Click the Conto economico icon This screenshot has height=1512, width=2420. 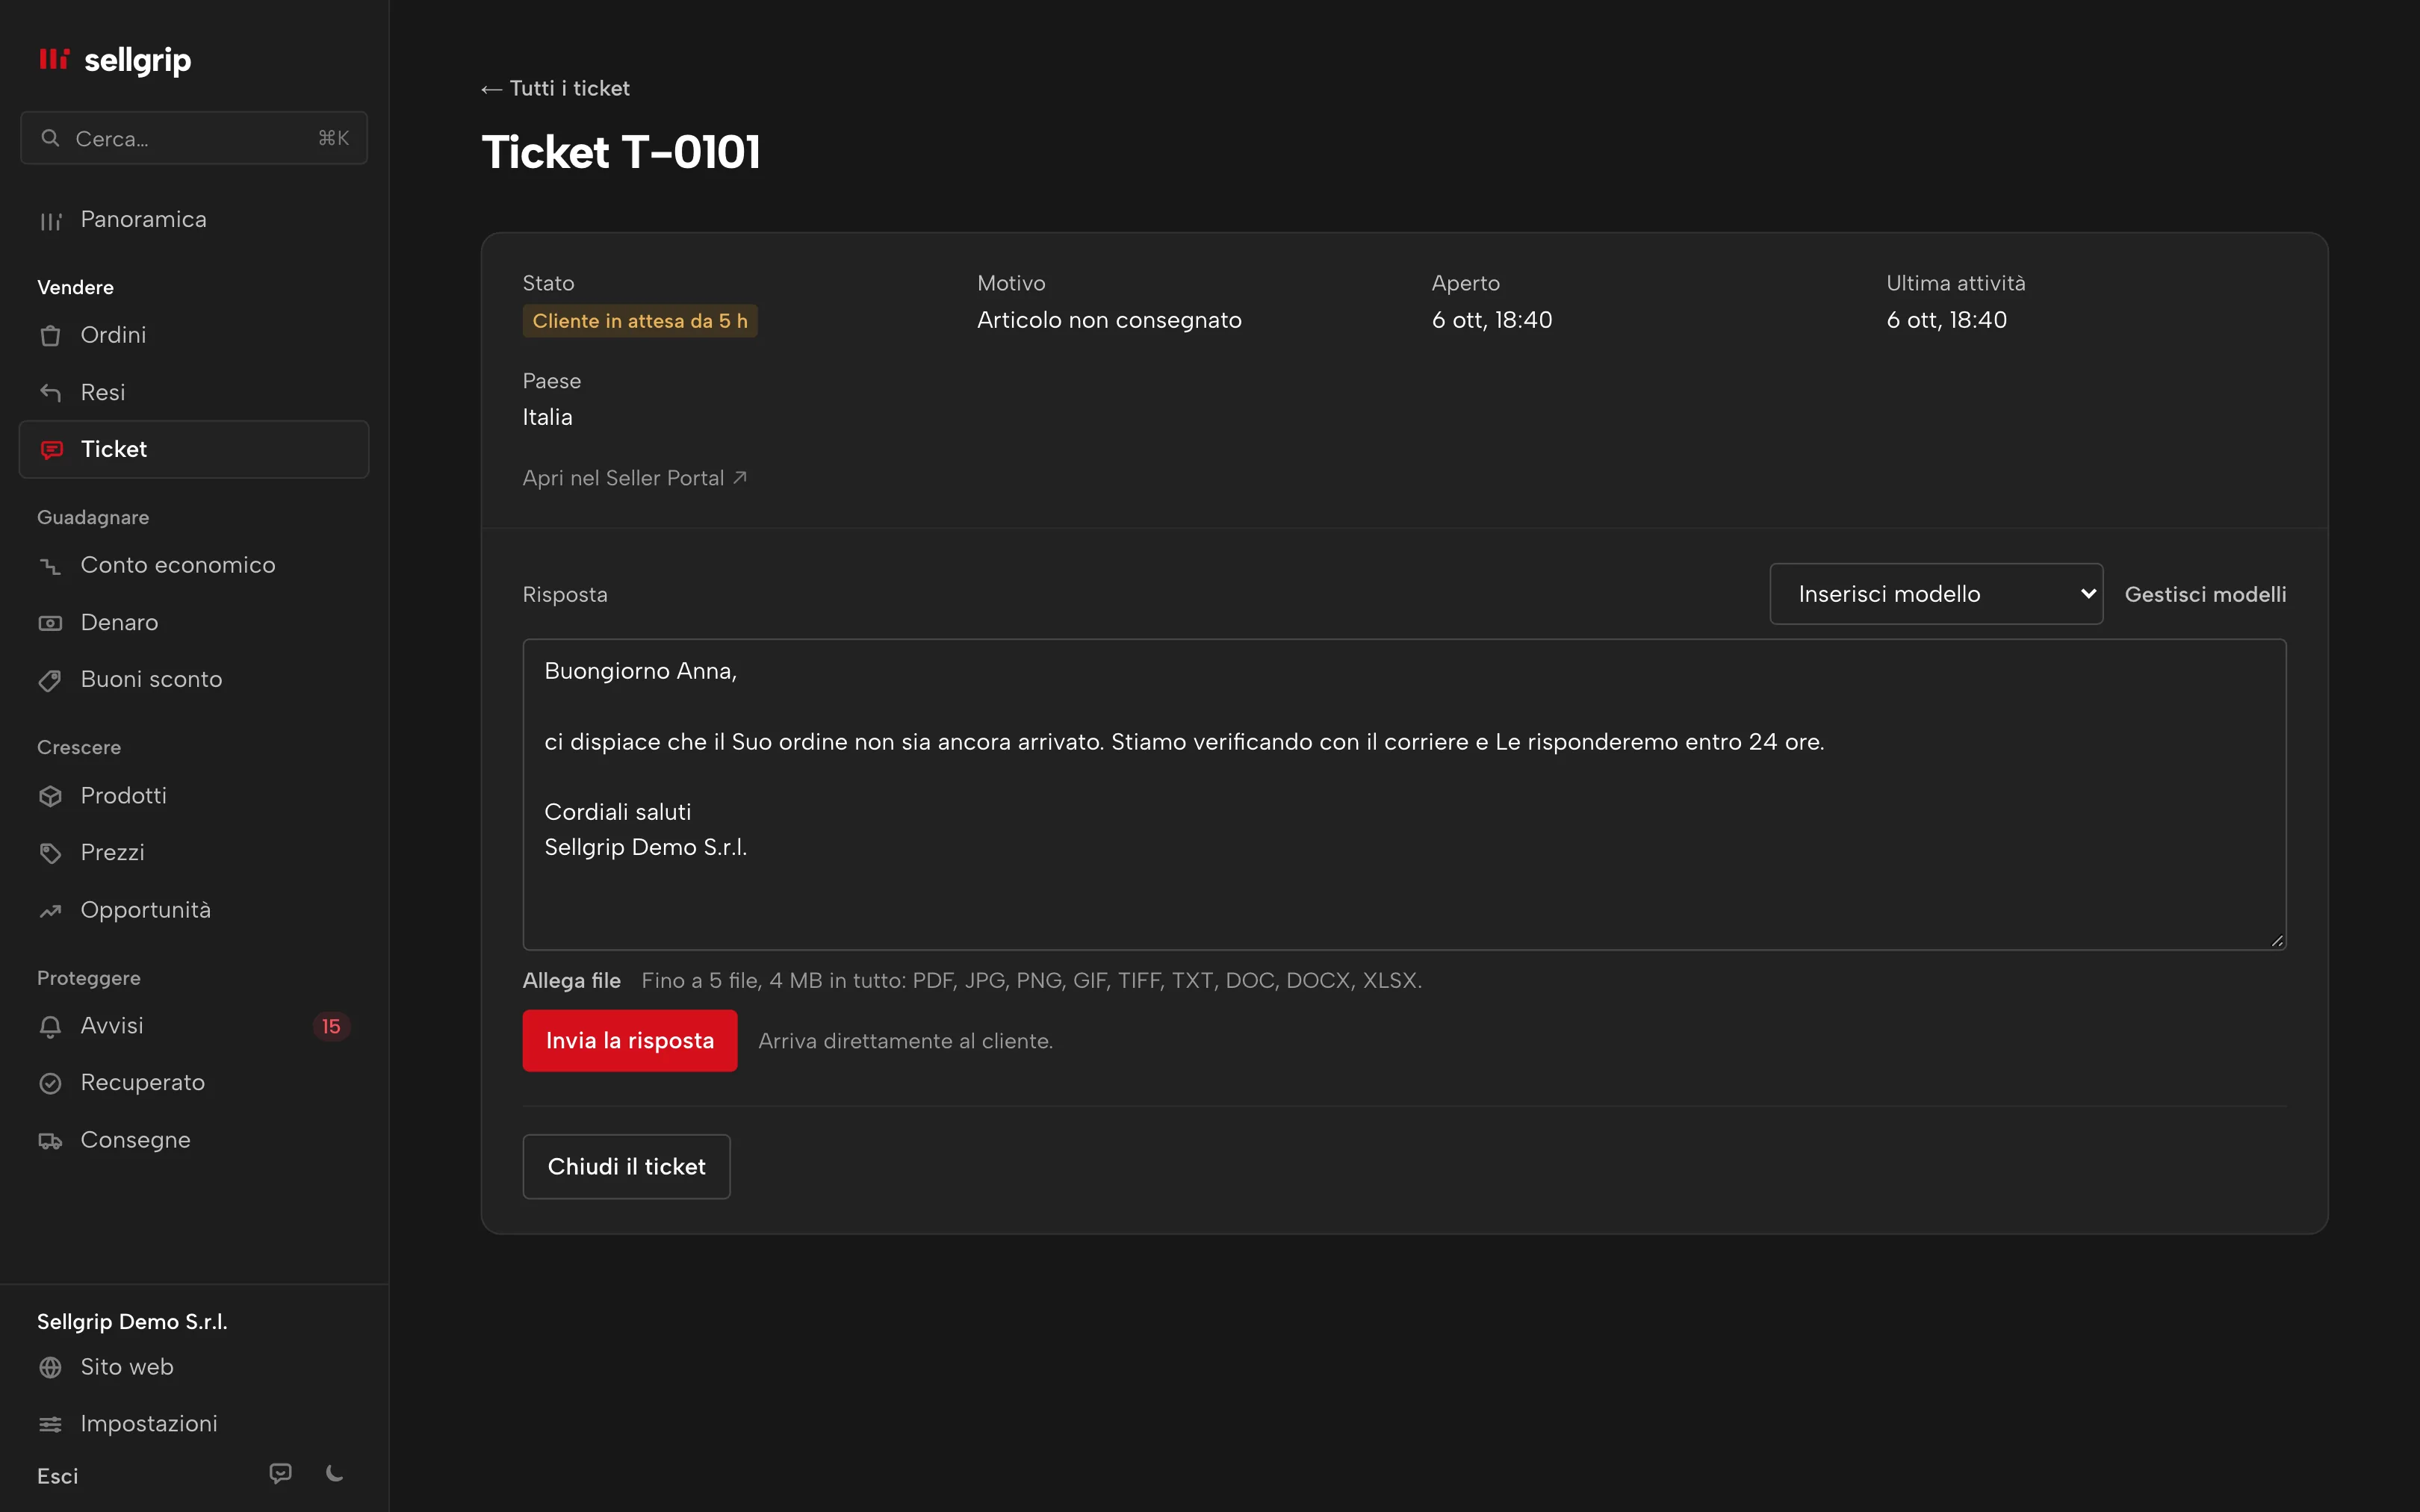tap(50, 566)
